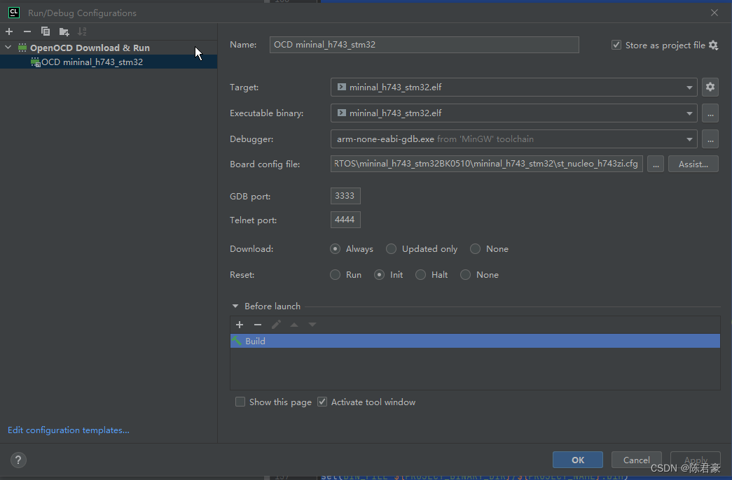Click the CLion logo in the title bar
Screen dimensions: 732x480
pos(14,13)
